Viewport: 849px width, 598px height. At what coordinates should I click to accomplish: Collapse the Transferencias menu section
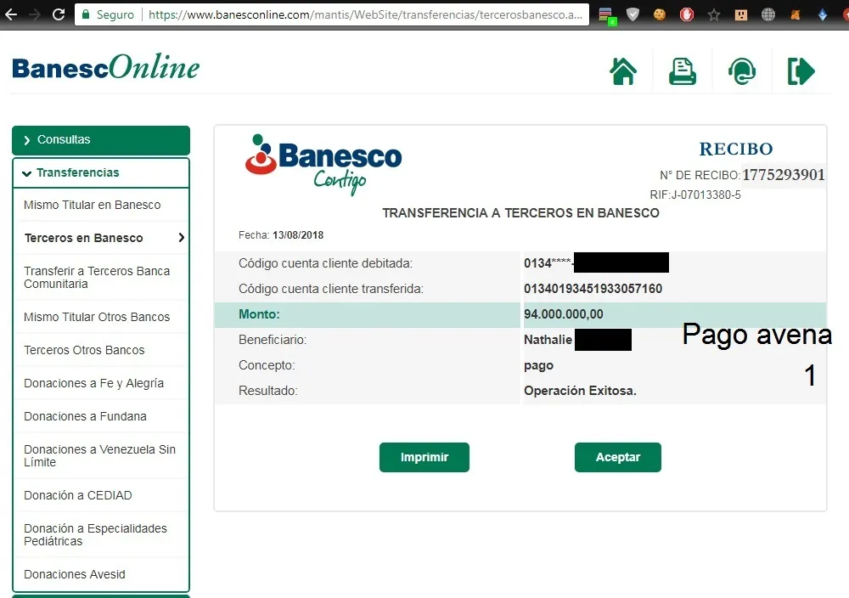pyautogui.click(x=101, y=172)
